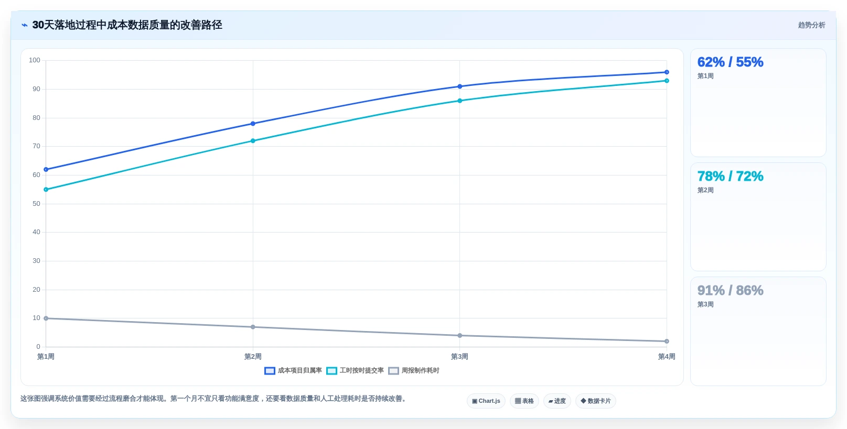
Task: Open the 91% / 86% 第3周 card
Action: [758, 331]
